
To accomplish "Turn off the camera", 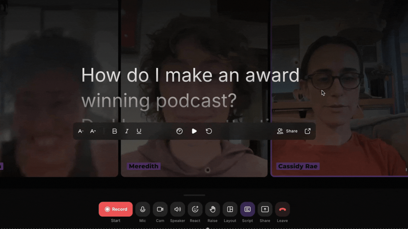I will [x=160, y=209].
